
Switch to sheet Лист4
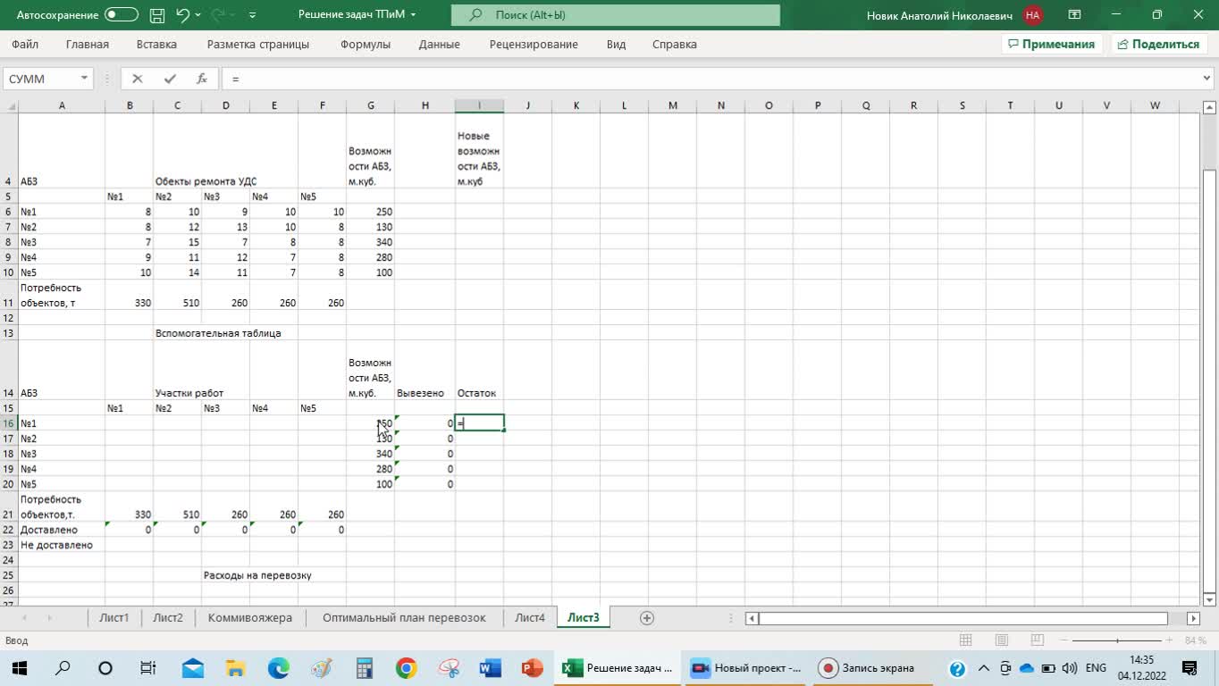[530, 617]
